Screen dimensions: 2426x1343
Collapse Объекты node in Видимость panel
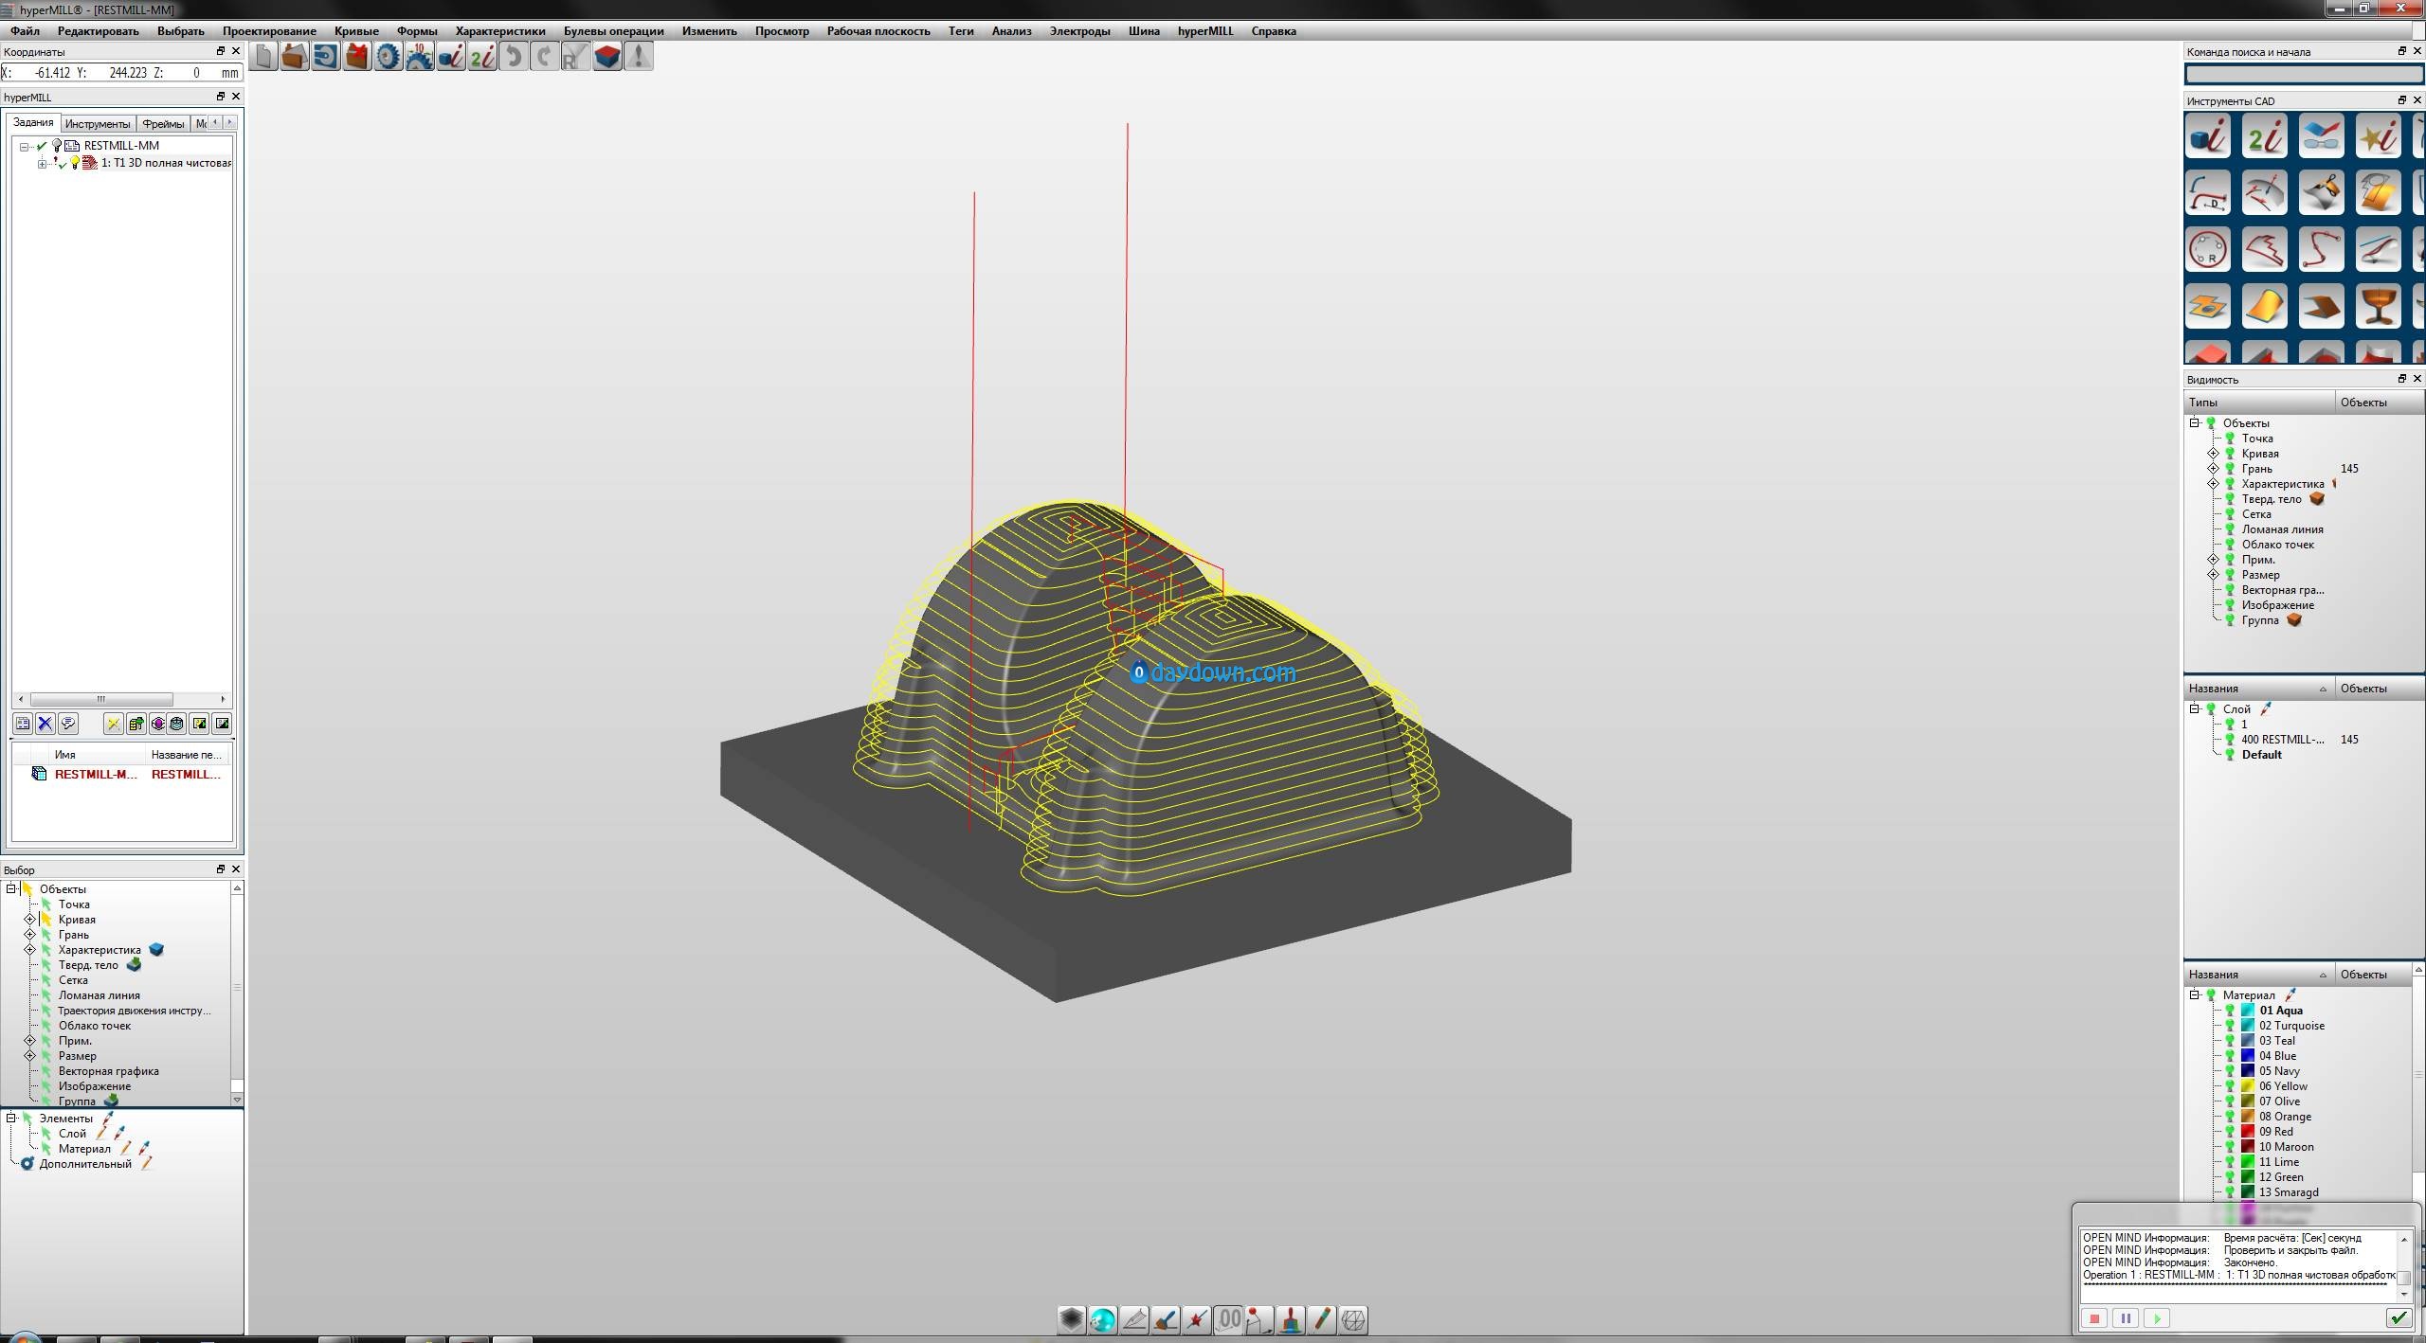pyautogui.click(x=2194, y=423)
